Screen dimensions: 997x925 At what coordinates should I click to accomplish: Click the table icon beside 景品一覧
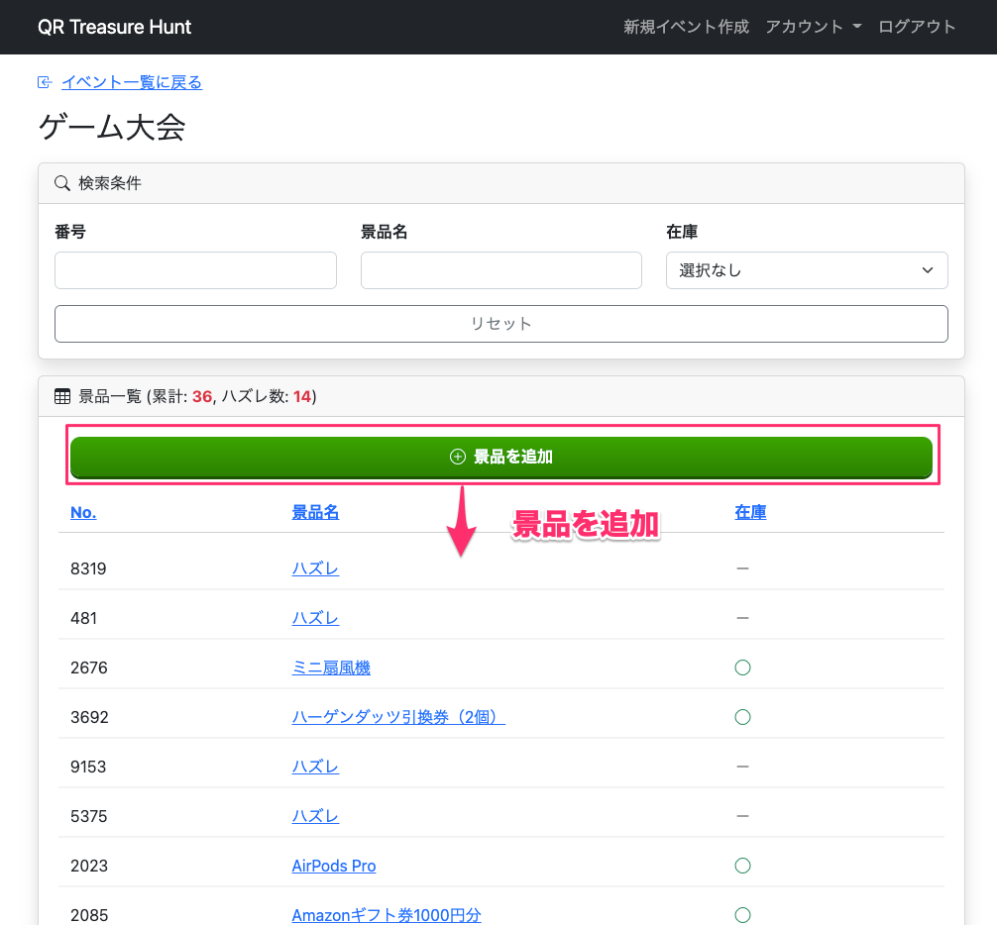(62, 397)
